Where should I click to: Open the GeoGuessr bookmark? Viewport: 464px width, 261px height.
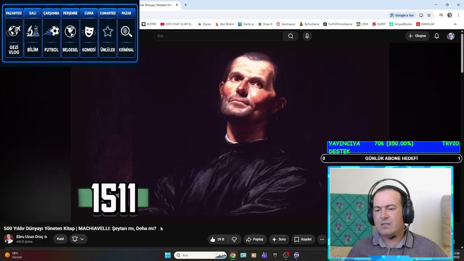[x=286, y=24]
